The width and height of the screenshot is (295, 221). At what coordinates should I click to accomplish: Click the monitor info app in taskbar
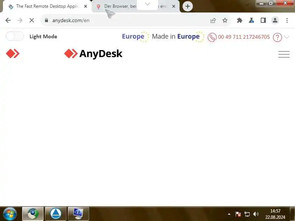tap(78, 214)
